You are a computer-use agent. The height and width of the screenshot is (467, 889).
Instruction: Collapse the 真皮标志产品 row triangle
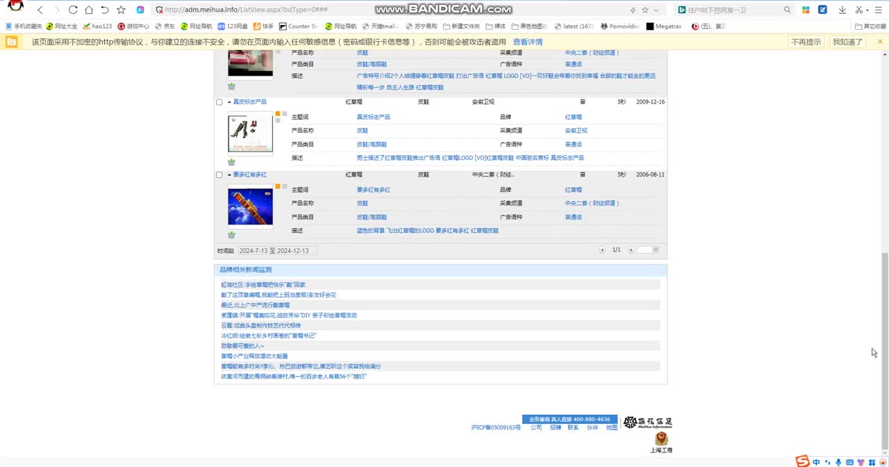(229, 102)
